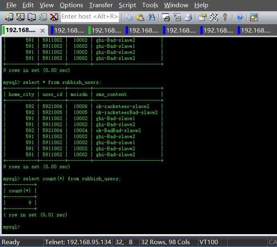This screenshot has width=277, height=247.
Task: Open Find using the binoculars icon
Action: click(151, 17)
